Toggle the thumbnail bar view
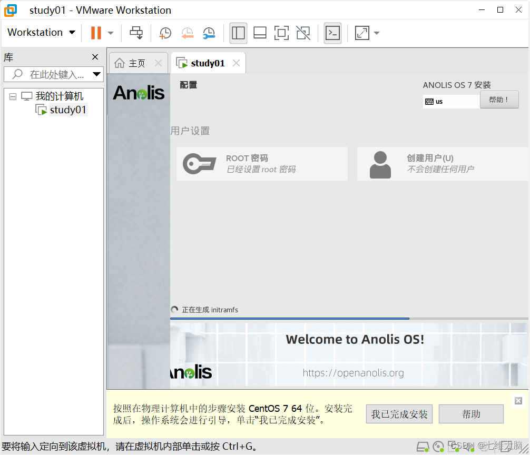The image size is (530, 455). click(260, 33)
